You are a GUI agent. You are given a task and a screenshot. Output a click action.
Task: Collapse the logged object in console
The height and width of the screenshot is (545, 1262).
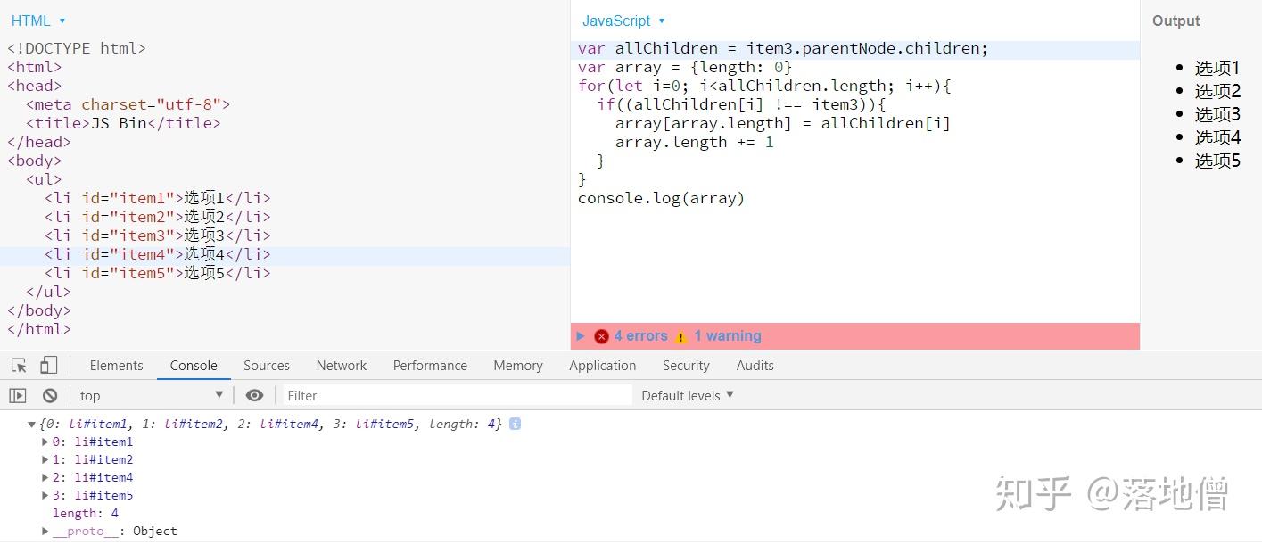coord(32,424)
